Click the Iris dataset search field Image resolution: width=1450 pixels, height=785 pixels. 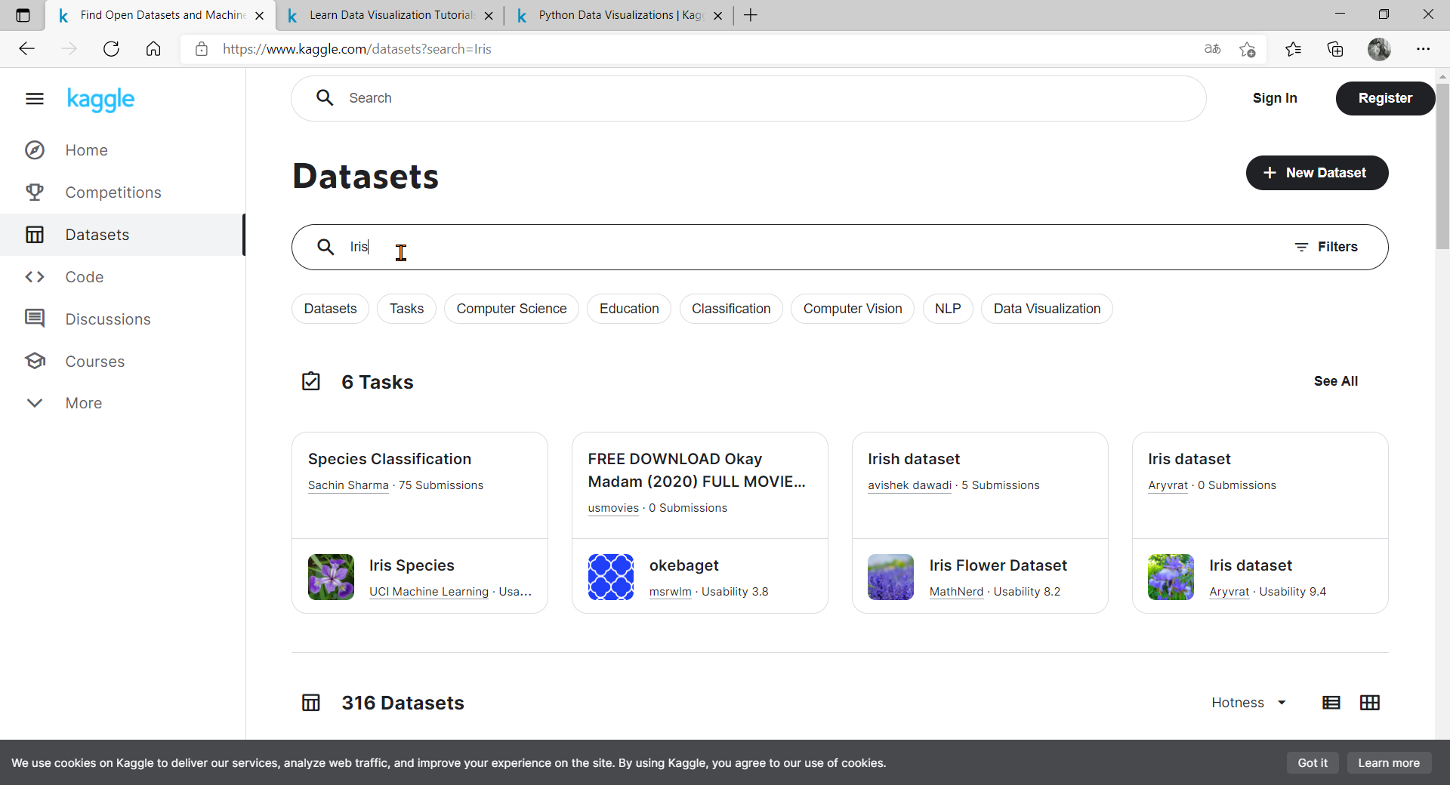(x=840, y=247)
